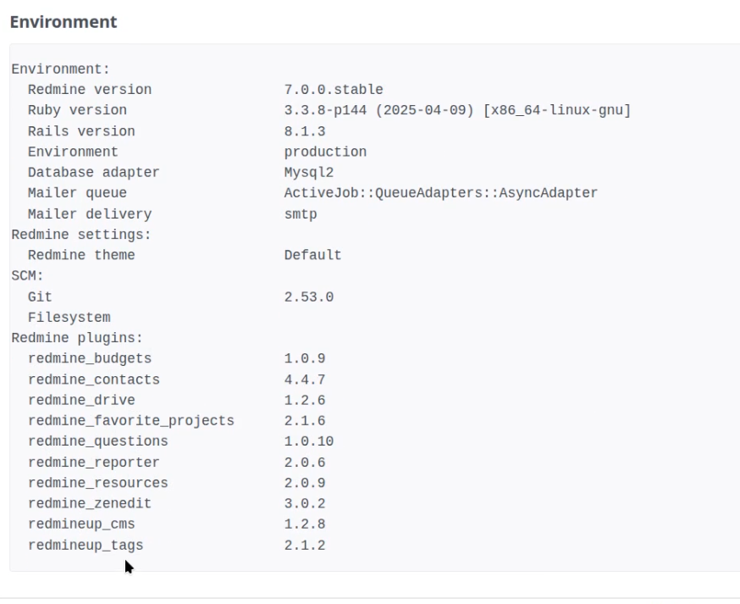The width and height of the screenshot is (740, 604).
Task: Click the 'Mailer queue' label
Action: [x=77, y=192]
